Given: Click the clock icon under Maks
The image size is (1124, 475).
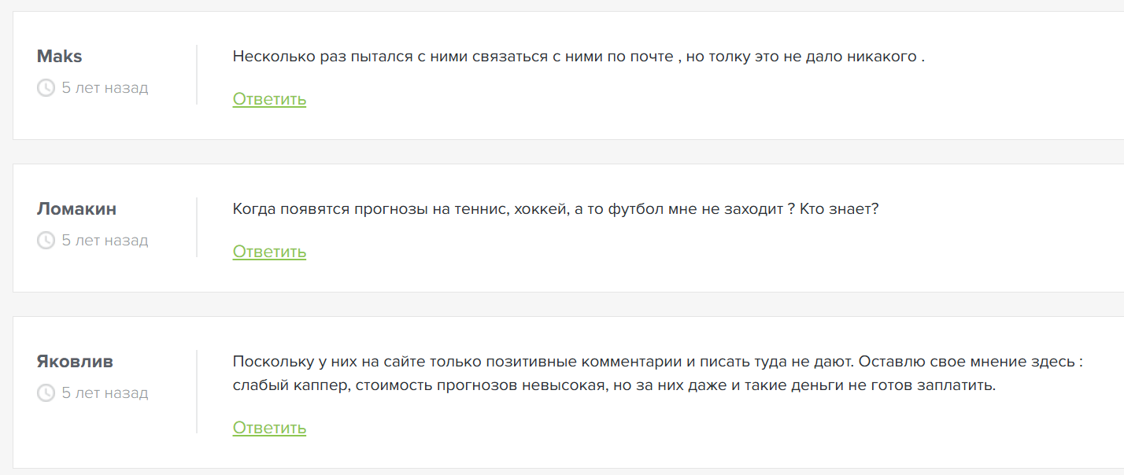Looking at the screenshot, I should [46, 87].
